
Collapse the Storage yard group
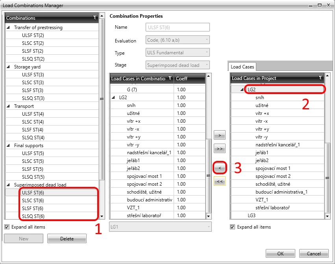[x=8, y=66]
